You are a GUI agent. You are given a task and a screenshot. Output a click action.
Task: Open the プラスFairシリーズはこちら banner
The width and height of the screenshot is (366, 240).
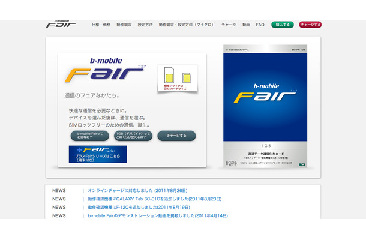[x=98, y=154]
